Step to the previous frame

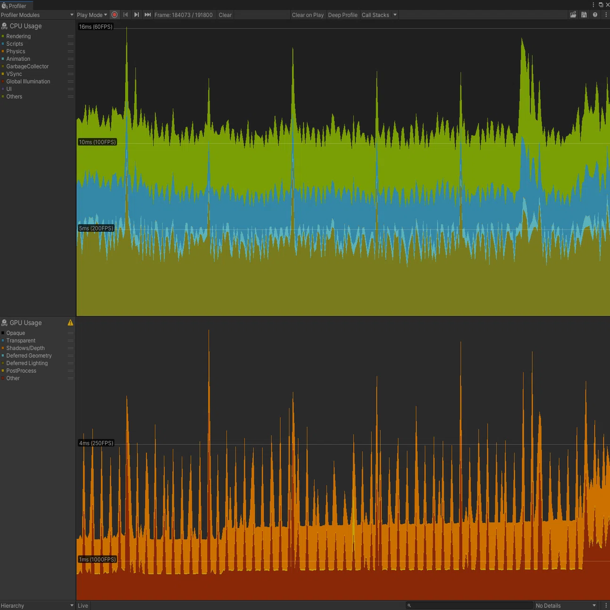tap(126, 15)
